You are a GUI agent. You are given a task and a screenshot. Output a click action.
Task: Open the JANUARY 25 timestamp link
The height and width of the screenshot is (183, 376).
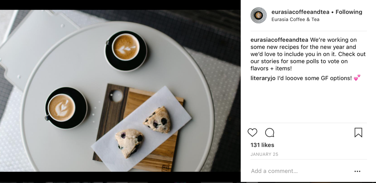pyautogui.click(x=264, y=154)
